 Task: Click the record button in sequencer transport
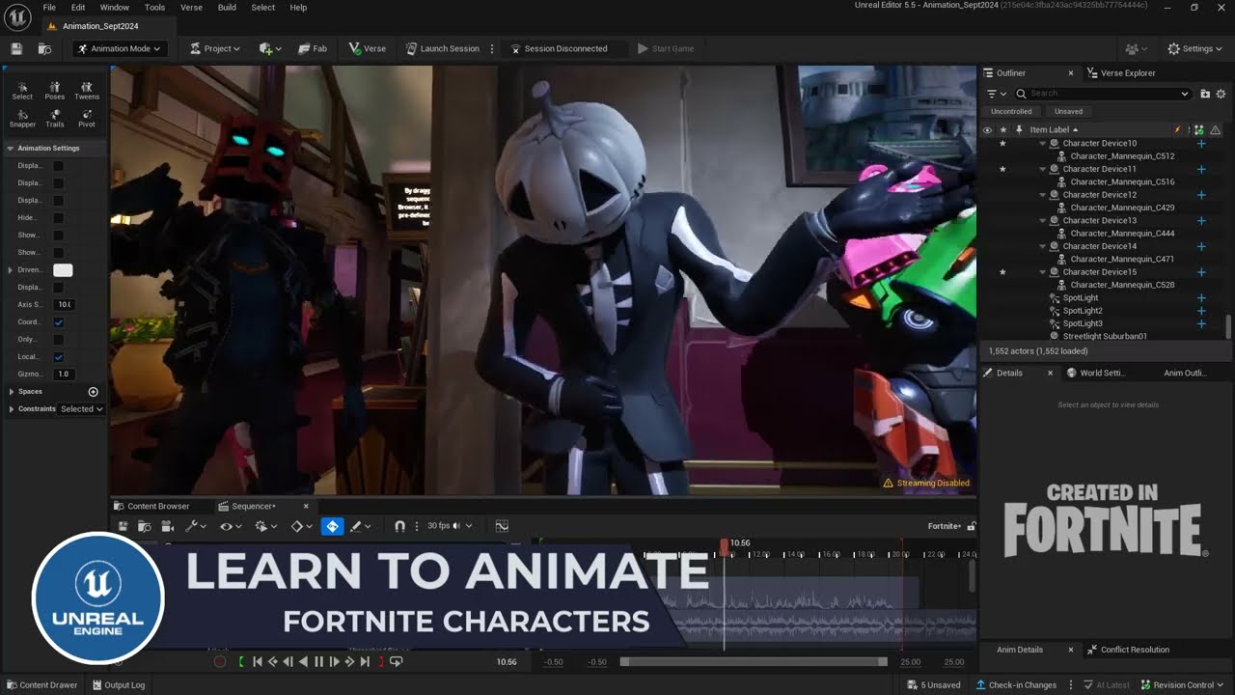pyautogui.click(x=219, y=661)
